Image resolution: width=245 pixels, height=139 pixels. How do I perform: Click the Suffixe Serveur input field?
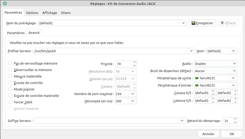tap(106, 121)
